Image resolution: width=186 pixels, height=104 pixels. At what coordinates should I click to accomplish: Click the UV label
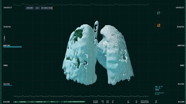156,103
